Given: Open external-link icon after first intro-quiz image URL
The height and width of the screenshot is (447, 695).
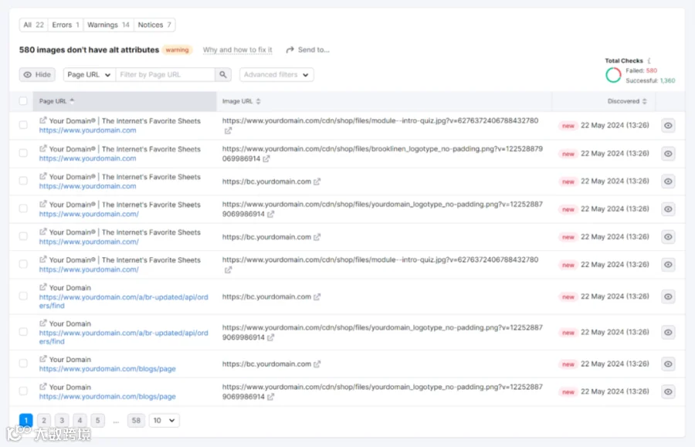Looking at the screenshot, I should tap(228, 130).
